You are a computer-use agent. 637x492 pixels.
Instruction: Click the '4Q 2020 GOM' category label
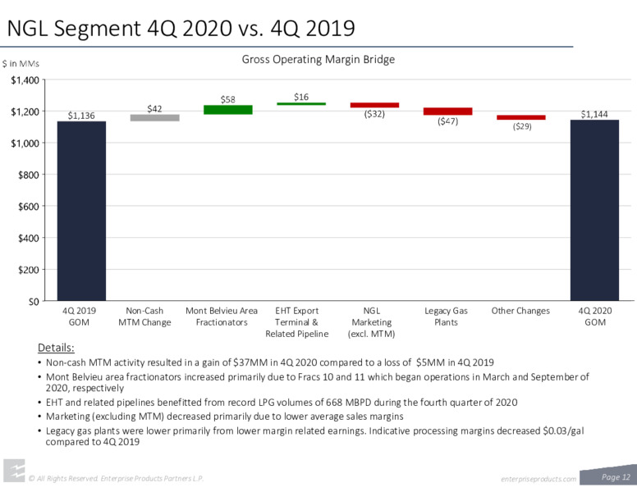point(595,317)
